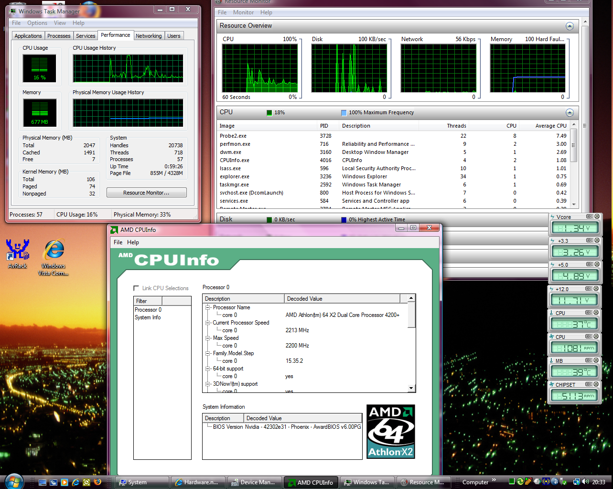Enable Link CPU Selections checkbox
Image resolution: width=613 pixels, height=489 pixels.
click(136, 288)
